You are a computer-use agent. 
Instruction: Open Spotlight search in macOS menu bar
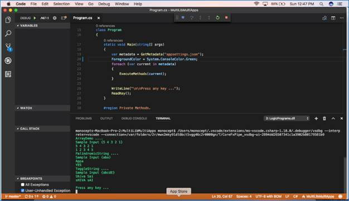pos(321,4)
